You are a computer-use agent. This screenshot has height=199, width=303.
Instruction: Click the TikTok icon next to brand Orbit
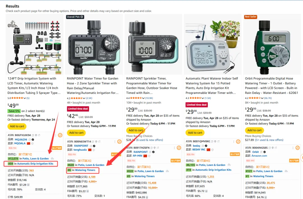[x=265, y=152]
